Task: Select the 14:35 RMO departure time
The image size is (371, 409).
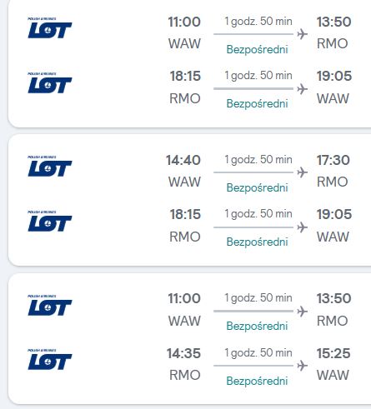Action: (183, 353)
